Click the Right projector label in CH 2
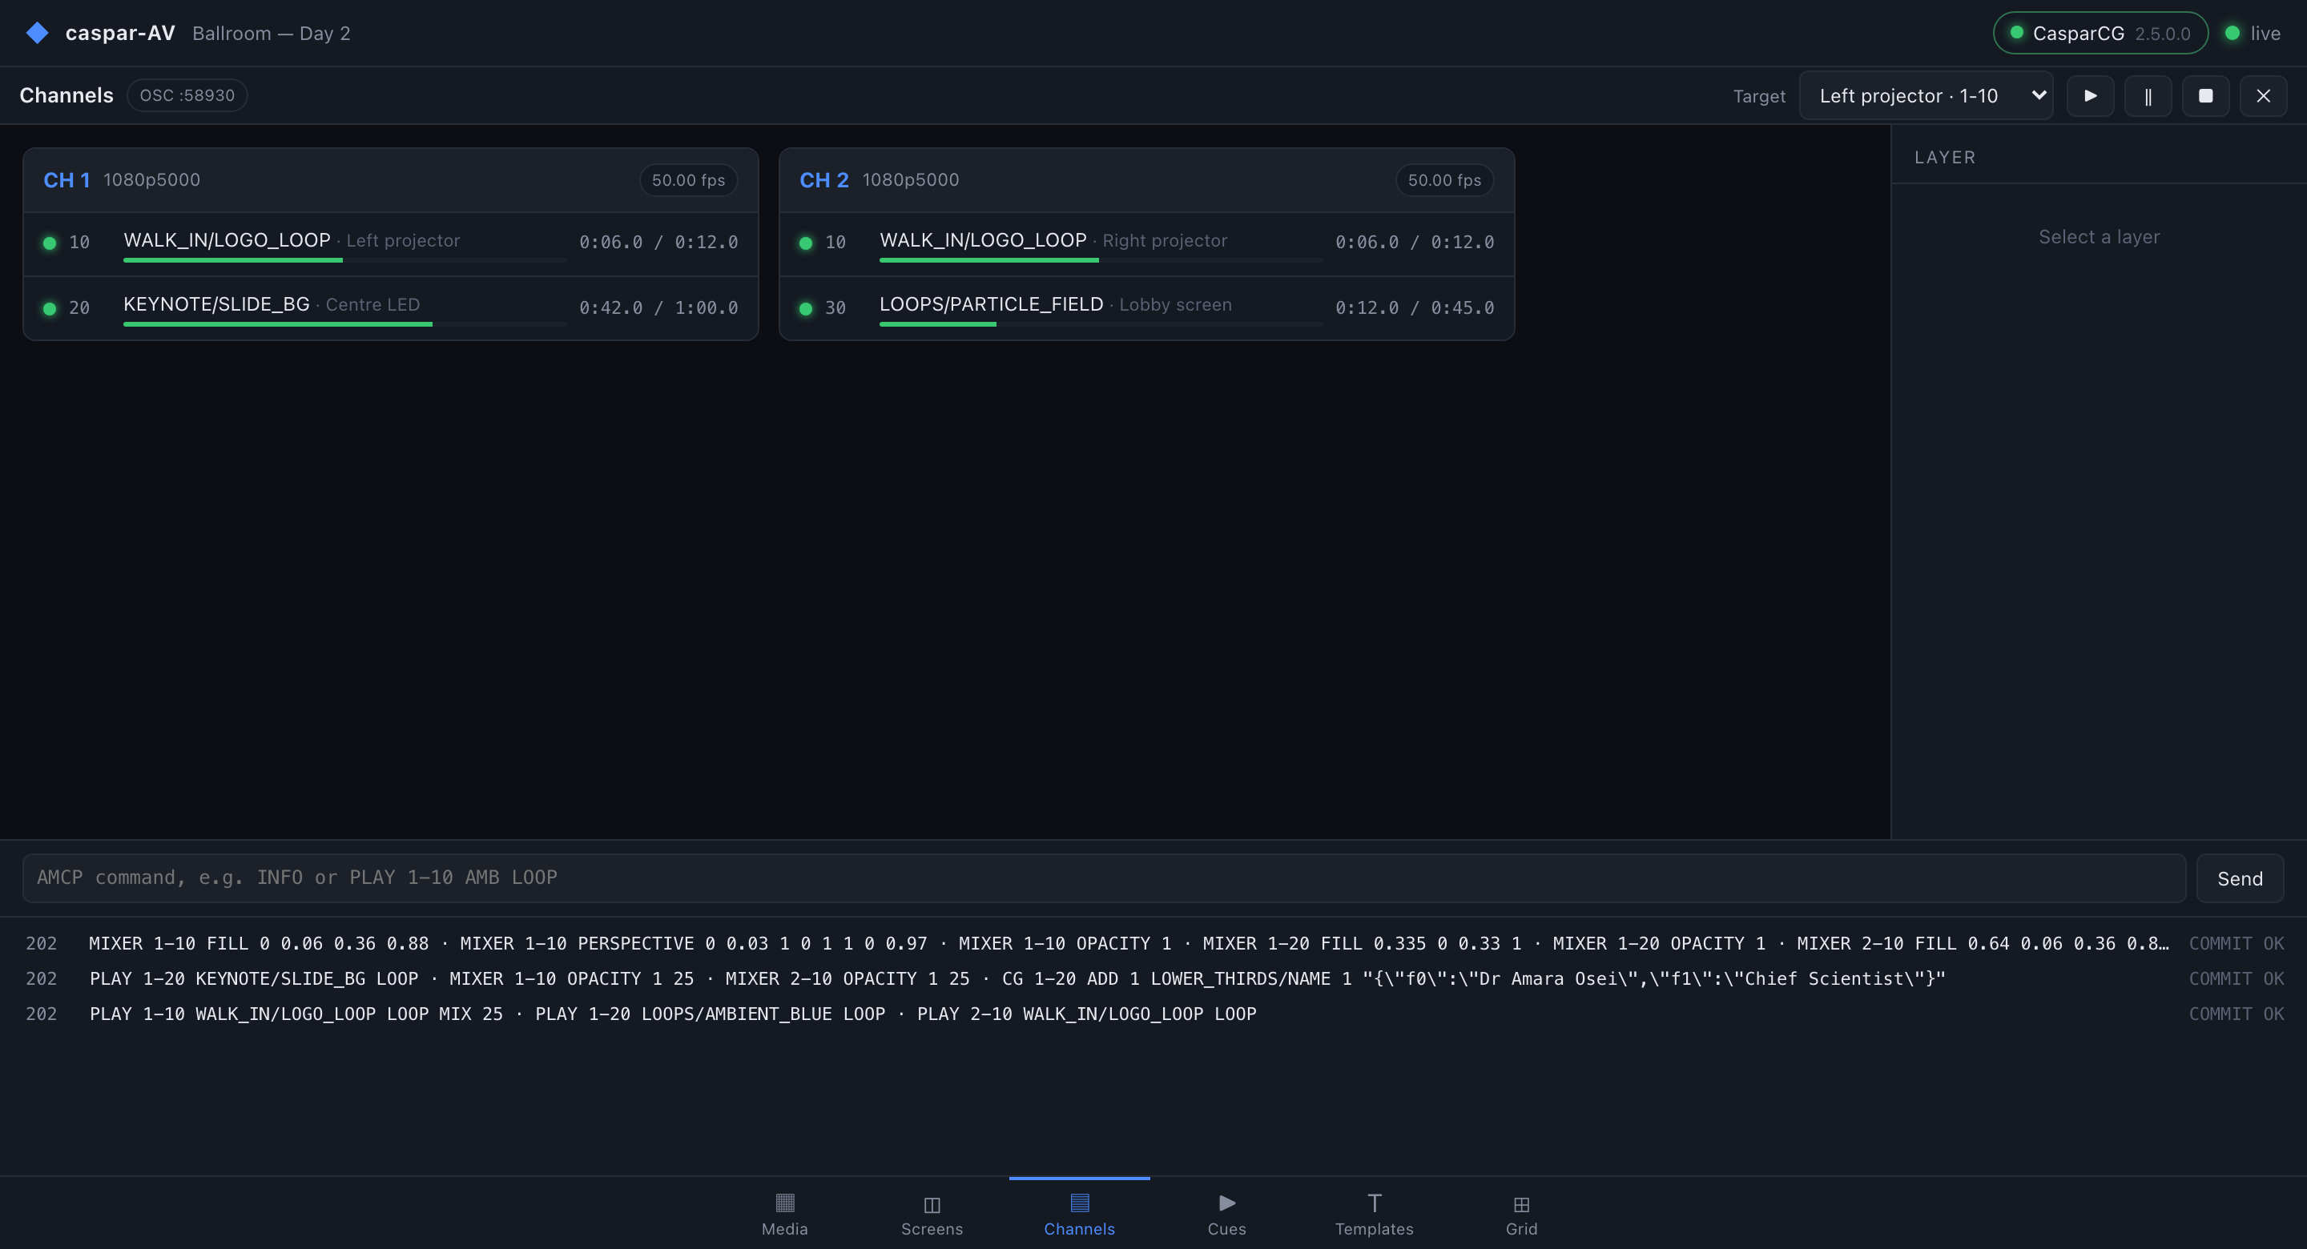 (1164, 241)
